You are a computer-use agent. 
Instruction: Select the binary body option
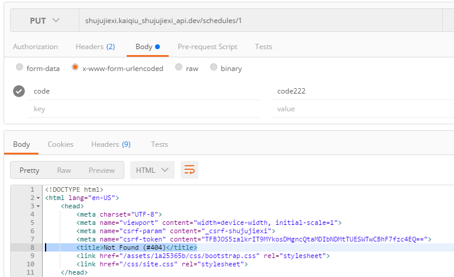point(214,67)
